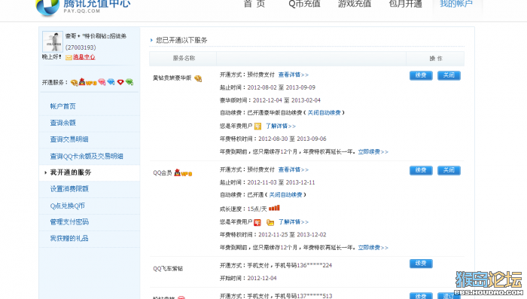Open the 游戏充值 navigation tab
This screenshot has width=527, height=299.
355,4
